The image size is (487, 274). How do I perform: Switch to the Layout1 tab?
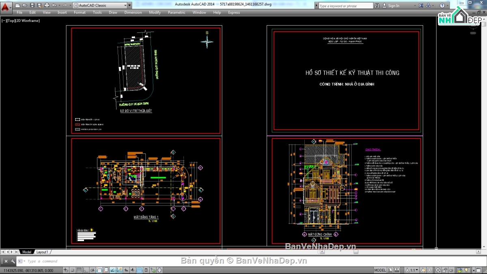(42, 252)
